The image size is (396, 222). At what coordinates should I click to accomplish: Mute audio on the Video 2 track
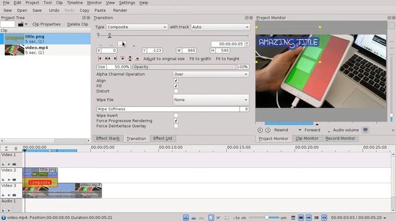click(9, 179)
